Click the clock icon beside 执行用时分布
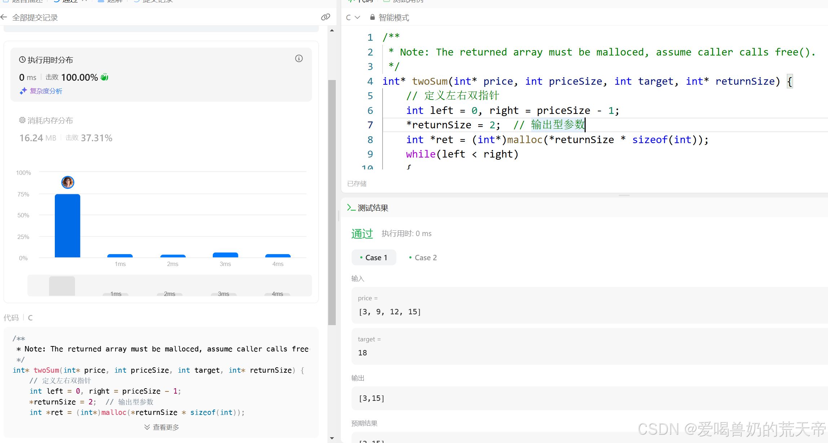828x443 pixels. tap(22, 60)
